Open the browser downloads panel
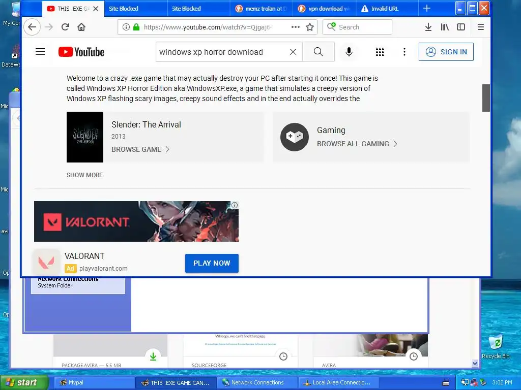This screenshot has width=521, height=390. tap(428, 27)
